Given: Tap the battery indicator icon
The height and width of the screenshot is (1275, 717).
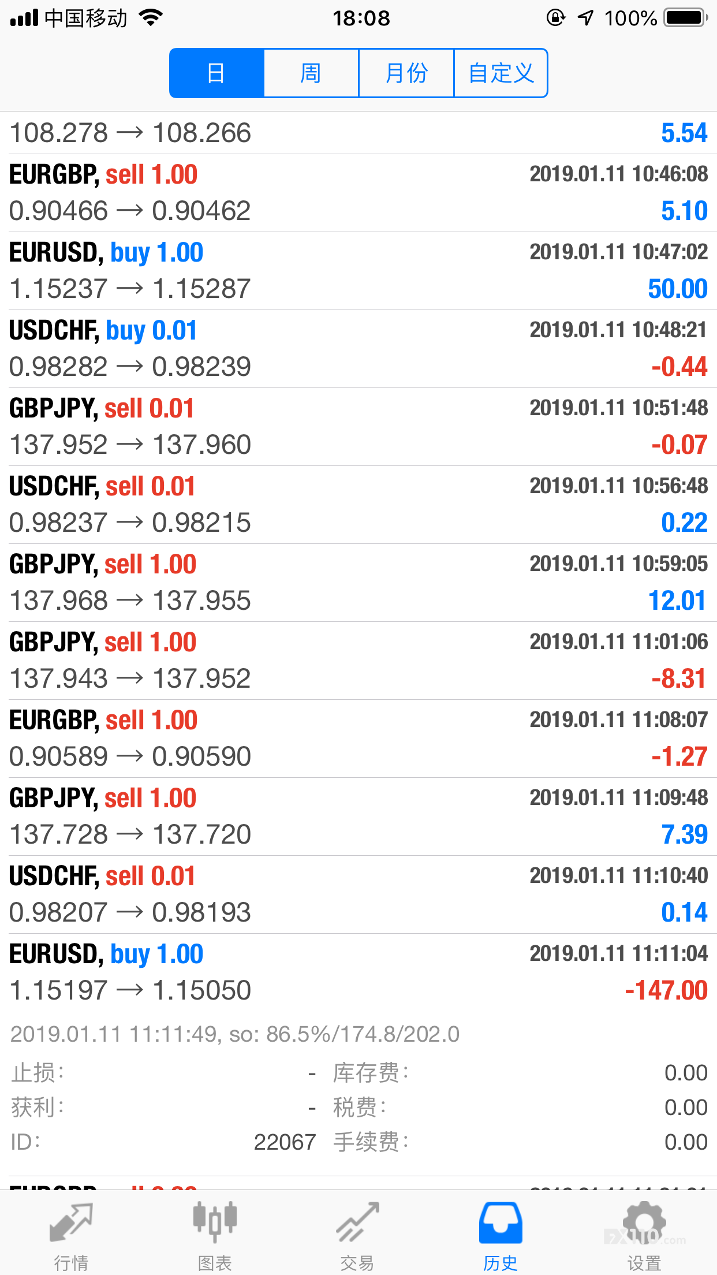Looking at the screenshot, I should [x=685, y=18].
